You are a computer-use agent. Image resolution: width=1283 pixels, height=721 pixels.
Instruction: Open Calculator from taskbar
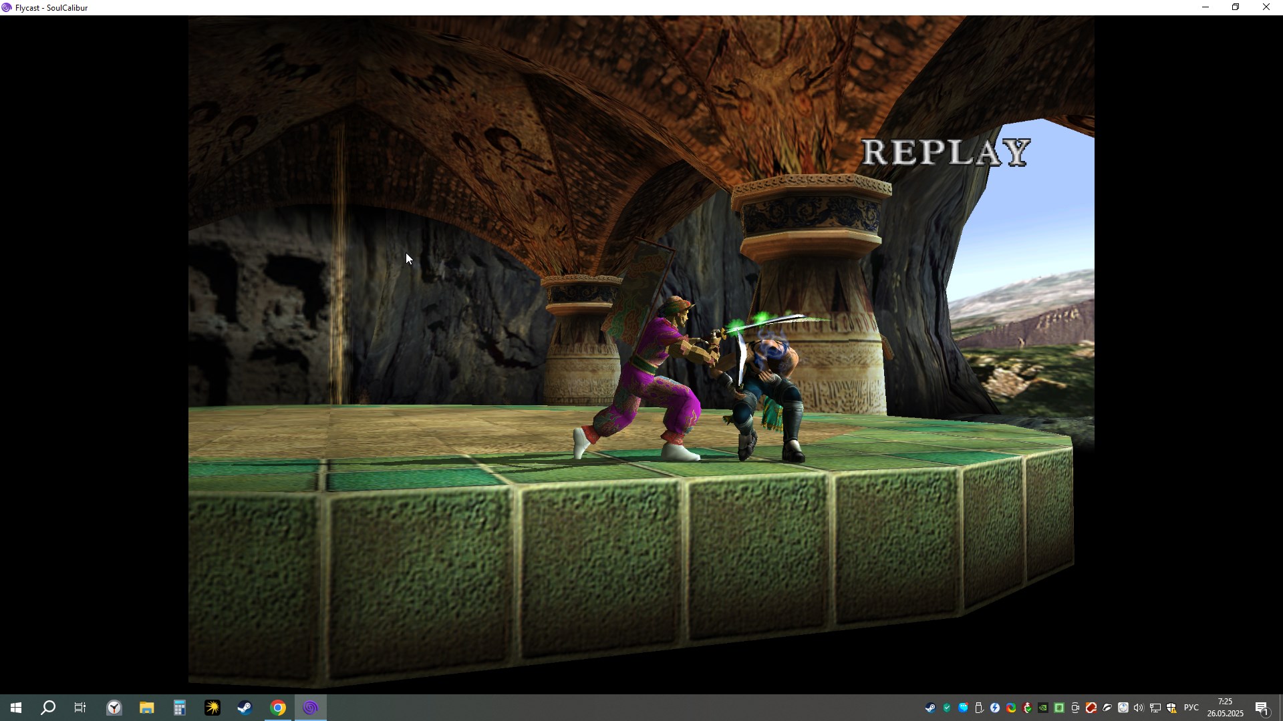(x=180, y=708)
